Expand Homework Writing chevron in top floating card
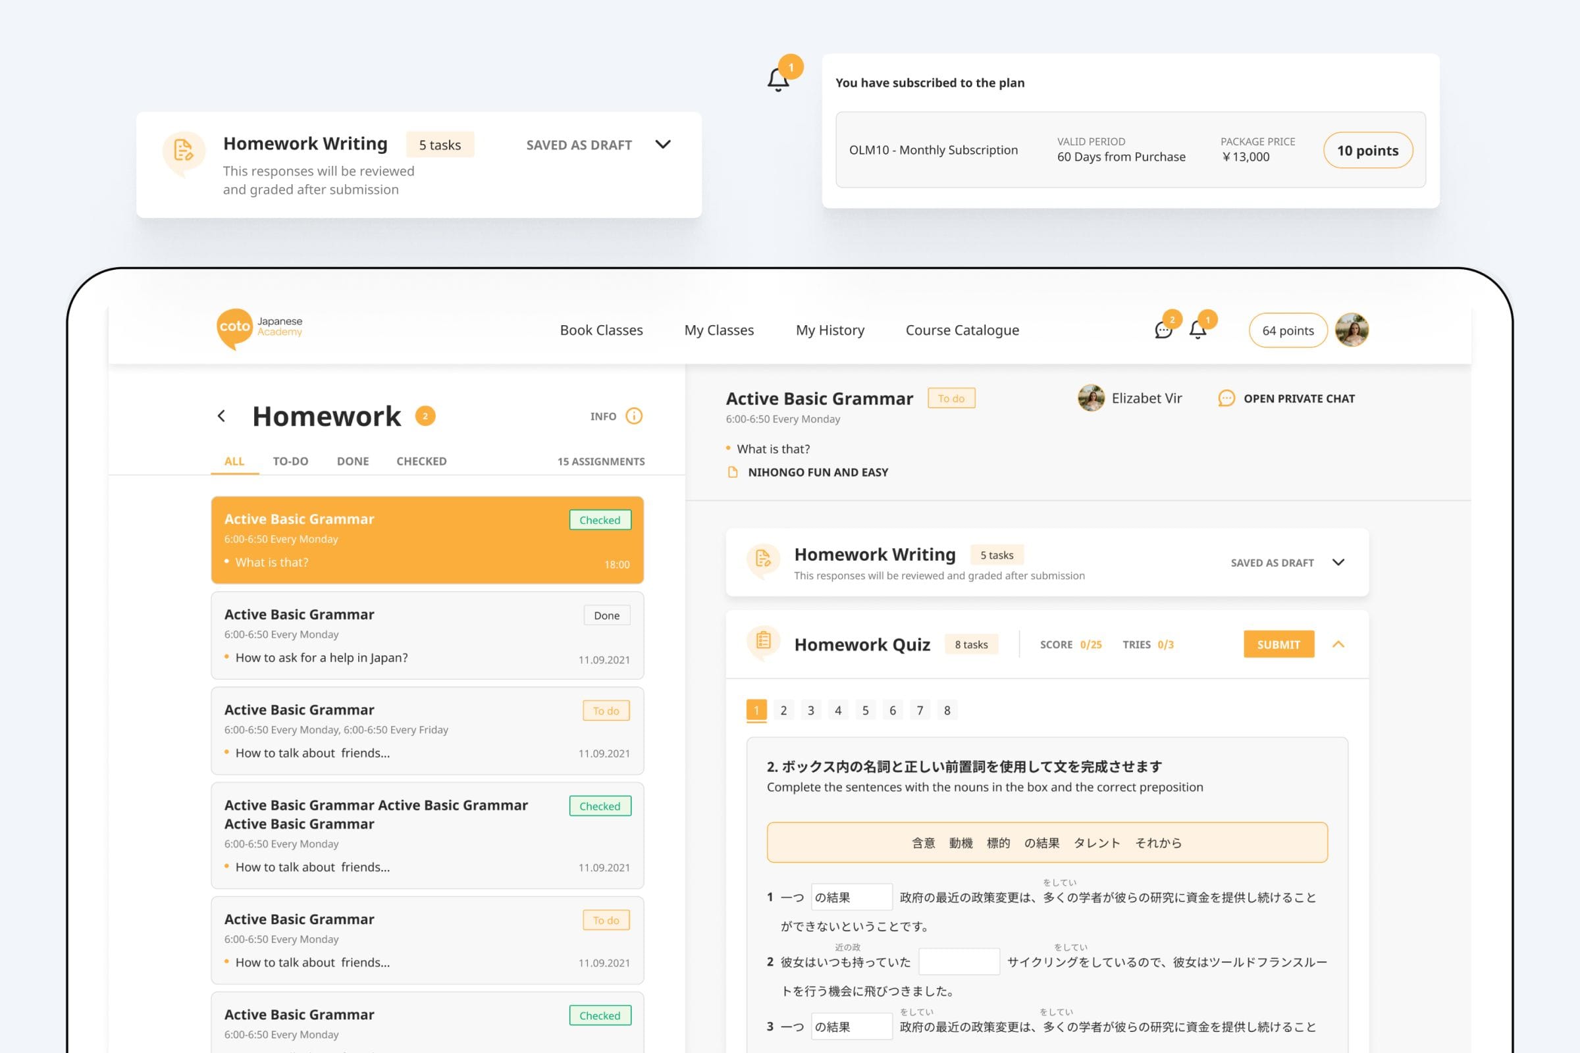This screenshot has height=1053, width=1580. pos(663,144)
